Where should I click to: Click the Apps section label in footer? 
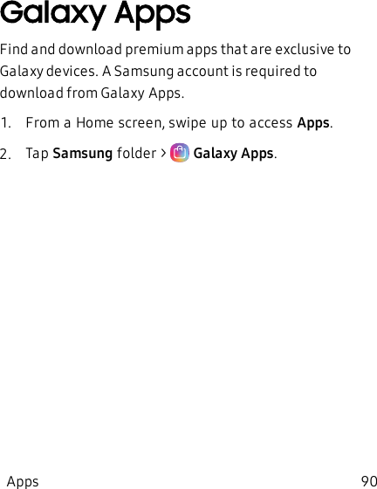click(23, 481)
